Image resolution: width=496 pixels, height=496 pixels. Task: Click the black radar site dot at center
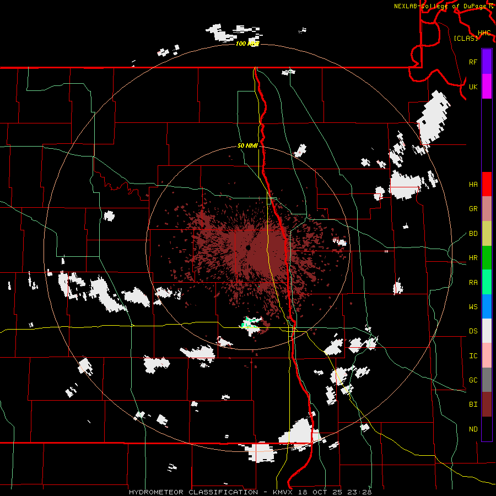coord(248,247)
